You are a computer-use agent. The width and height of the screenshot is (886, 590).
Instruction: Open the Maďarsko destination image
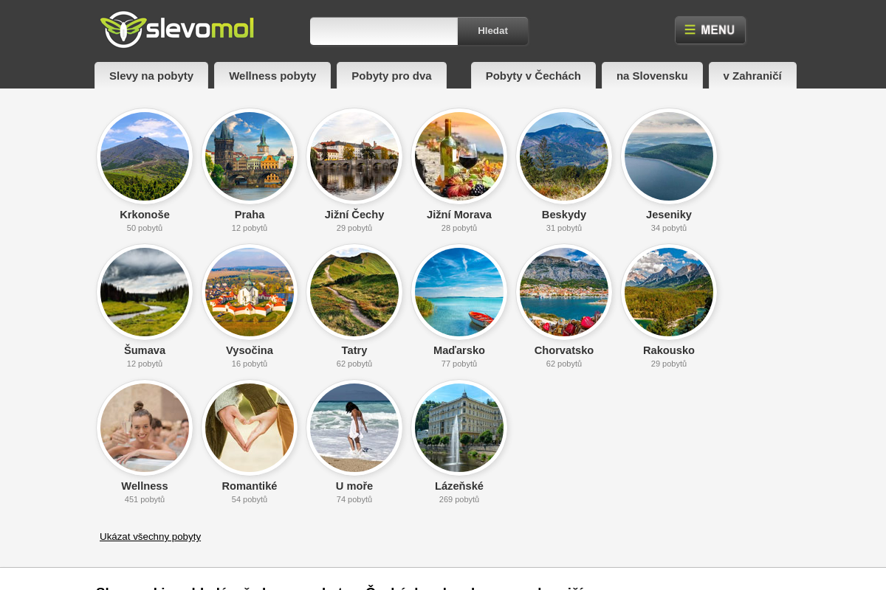point(459,292)
